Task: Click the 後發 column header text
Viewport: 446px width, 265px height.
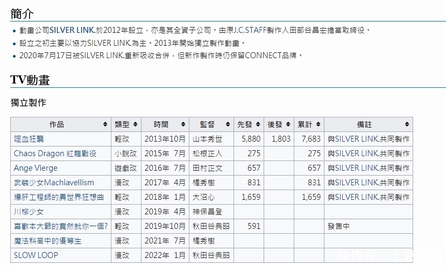Action: (x=275, y=124)
